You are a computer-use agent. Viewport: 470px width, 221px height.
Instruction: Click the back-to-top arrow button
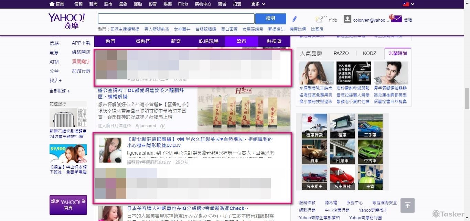click(x=407, y=205)
